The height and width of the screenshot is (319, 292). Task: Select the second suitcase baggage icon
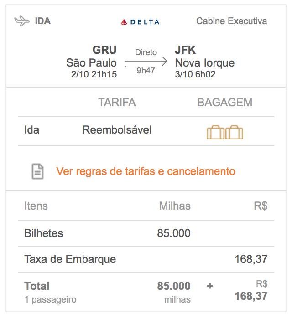234,132
